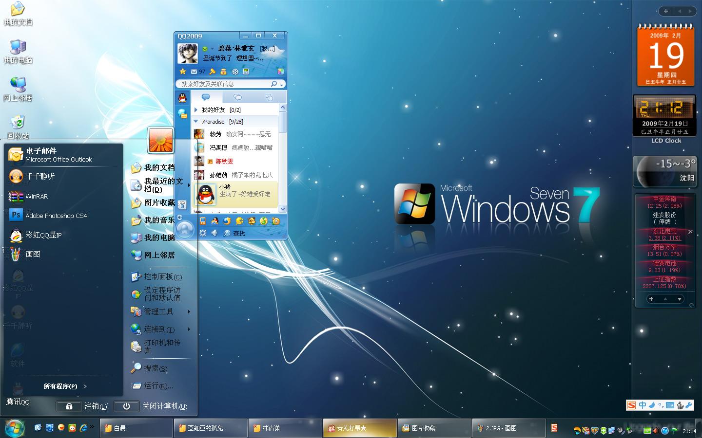Mute QQ sounds via speaker icon
This screenshot has width=702, height=438.
pyautogui.click(x=214, y=233)
